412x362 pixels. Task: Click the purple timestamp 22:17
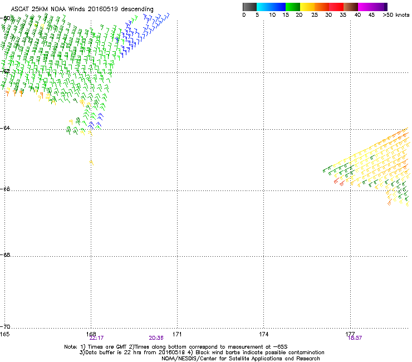point(96,338)
